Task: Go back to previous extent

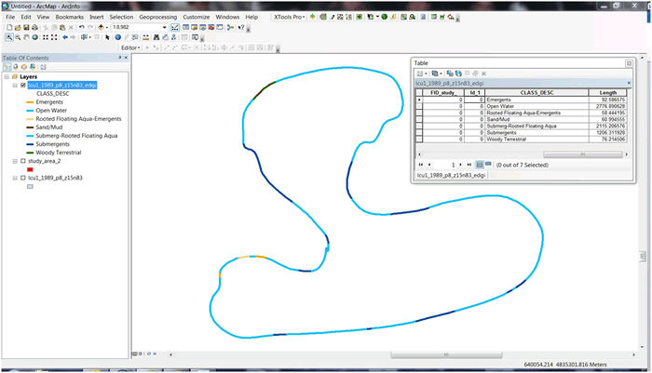Action: pyautogui.click(x=65, y=37)
